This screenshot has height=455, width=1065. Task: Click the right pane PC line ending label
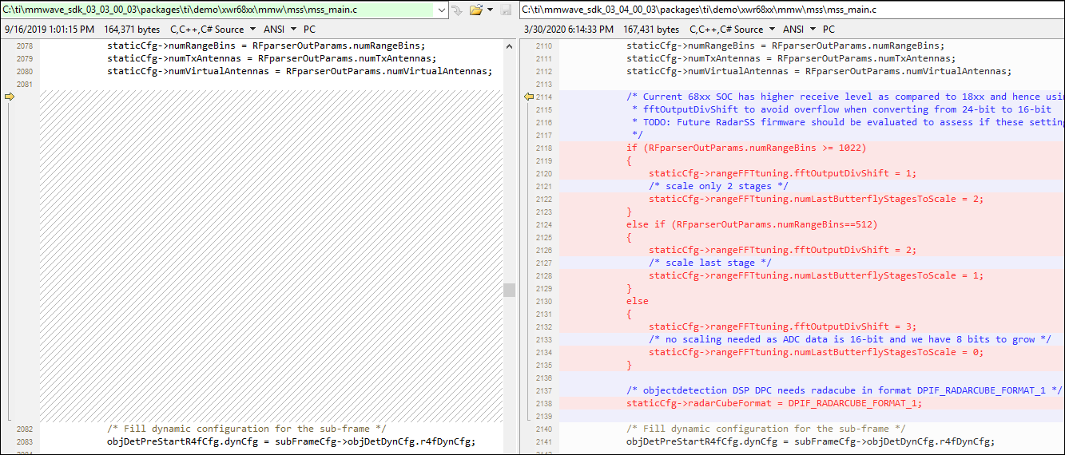pos(828,30)
